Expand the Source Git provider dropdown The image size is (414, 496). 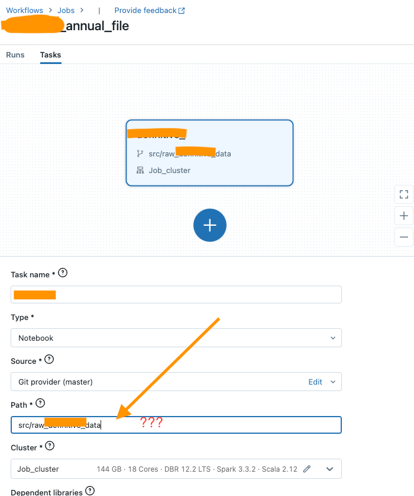[332, 382]
